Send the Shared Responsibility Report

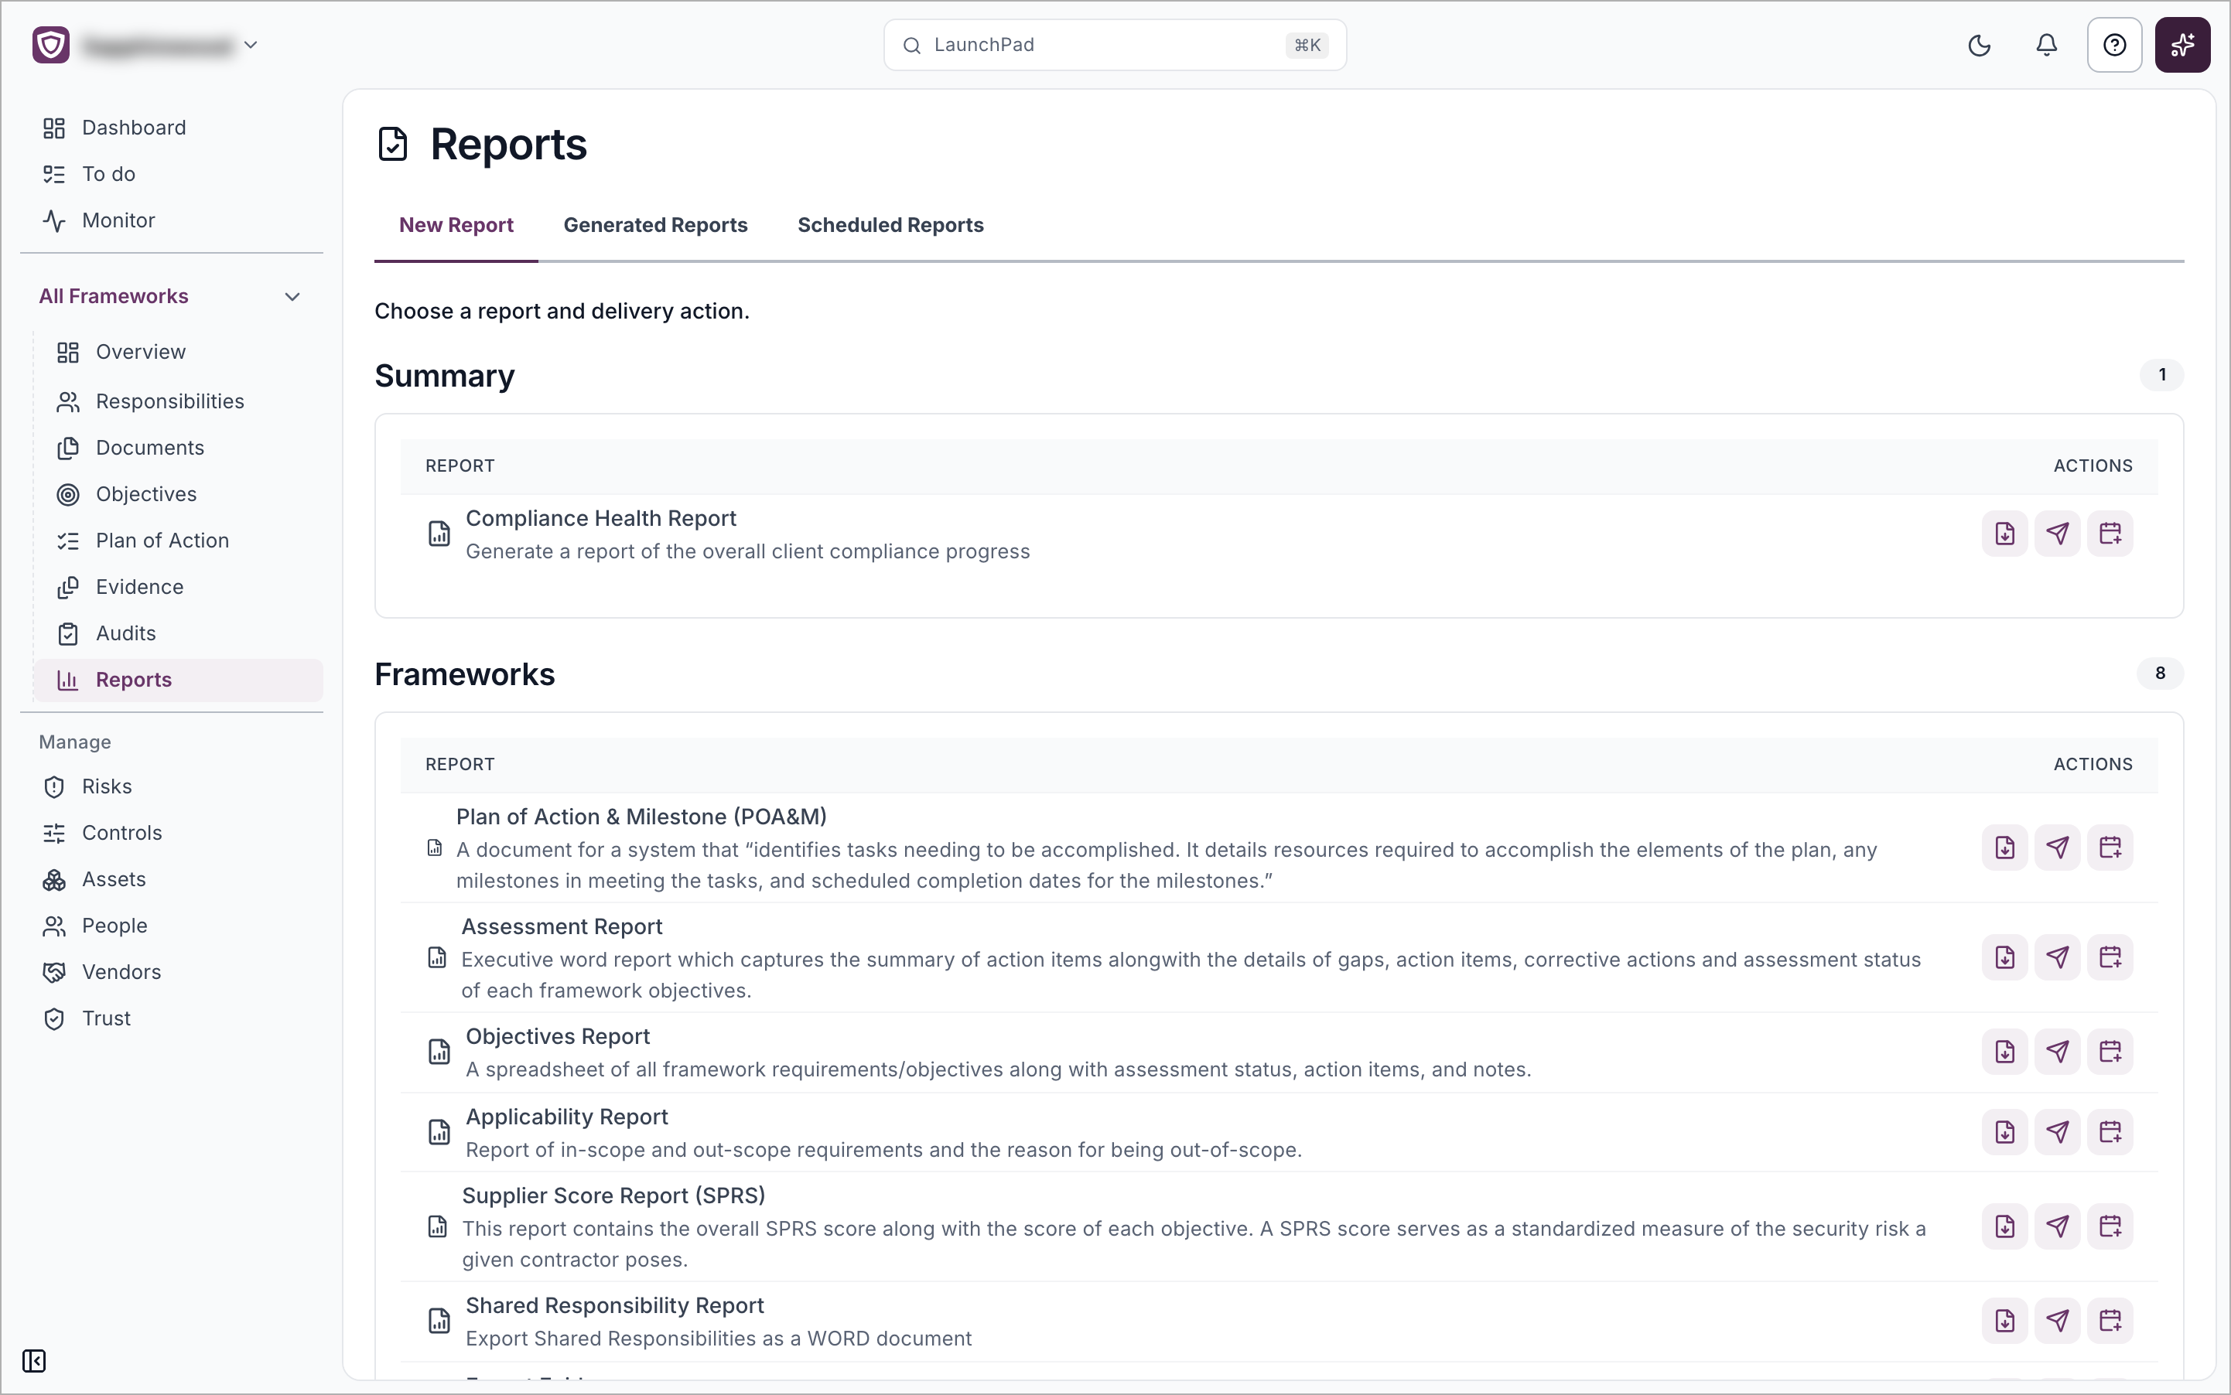pos(2058,1322)
